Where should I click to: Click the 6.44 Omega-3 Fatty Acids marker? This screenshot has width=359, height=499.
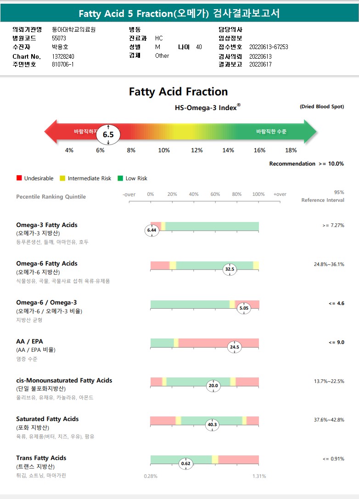click(x=152, y=230)
